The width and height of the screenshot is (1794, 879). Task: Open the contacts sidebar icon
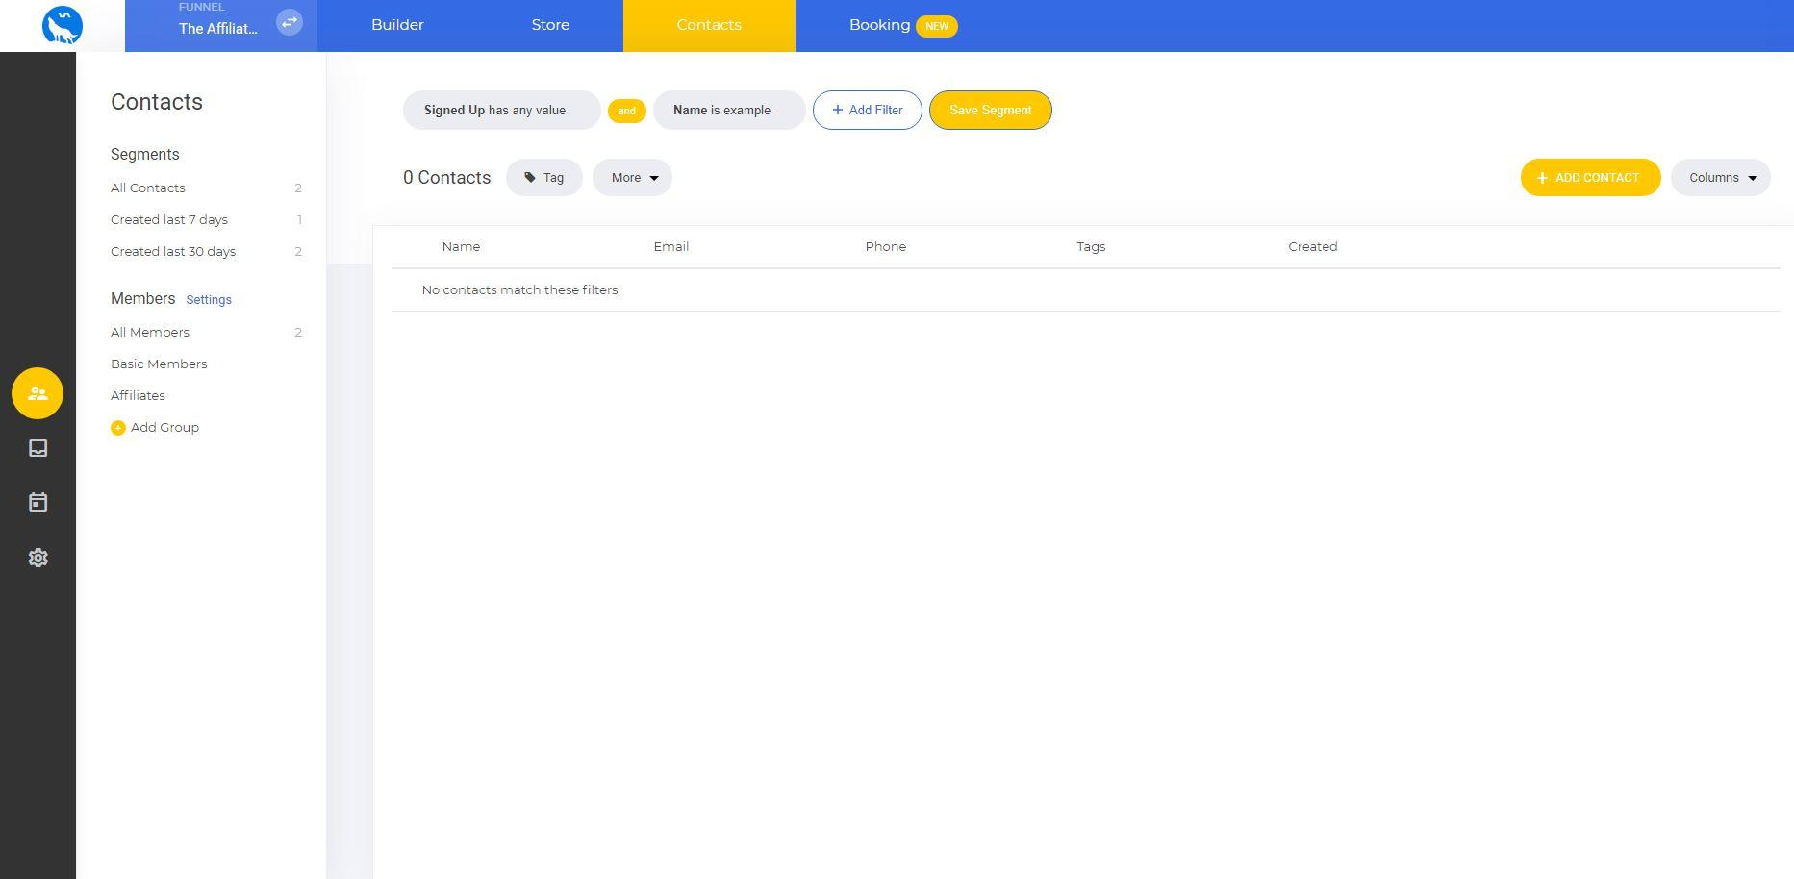(x=38, y=393)
